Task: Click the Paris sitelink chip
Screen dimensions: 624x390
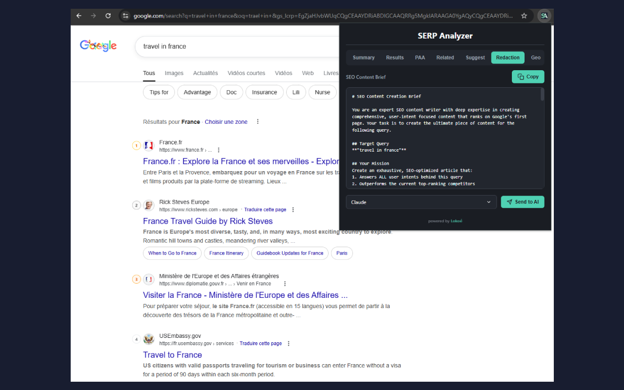Action: coord(342,253)
